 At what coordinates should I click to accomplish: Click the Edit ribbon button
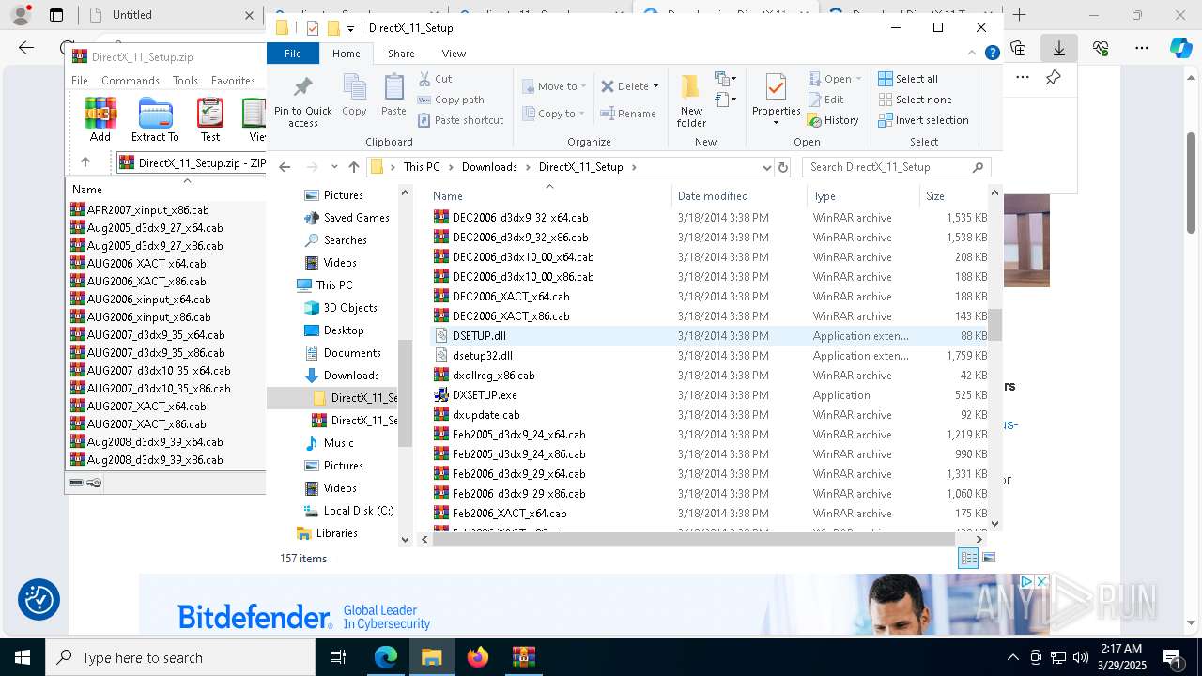pos(826,100)
